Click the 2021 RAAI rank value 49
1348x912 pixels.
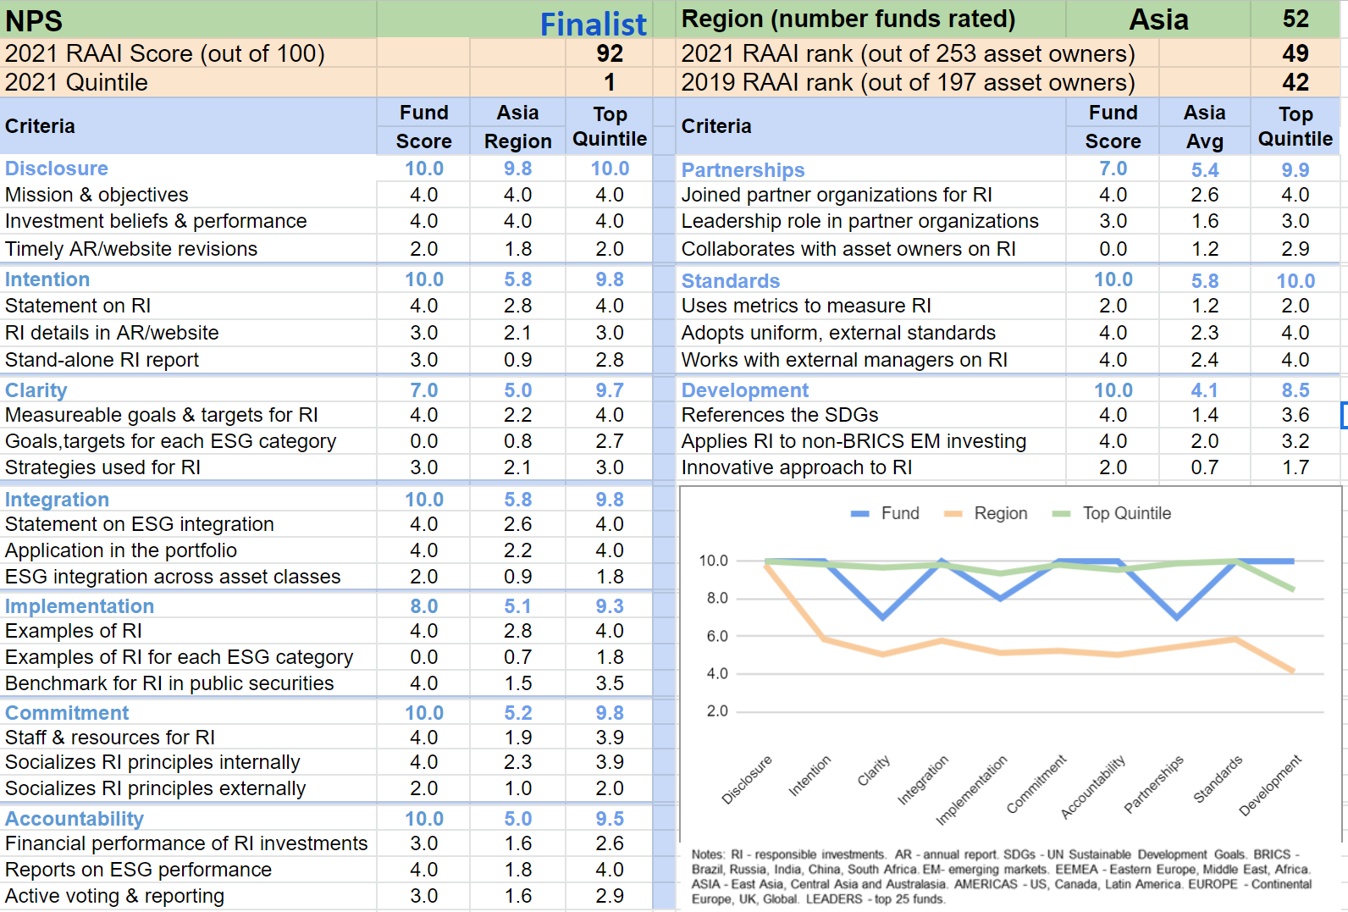pos(1295,53)
